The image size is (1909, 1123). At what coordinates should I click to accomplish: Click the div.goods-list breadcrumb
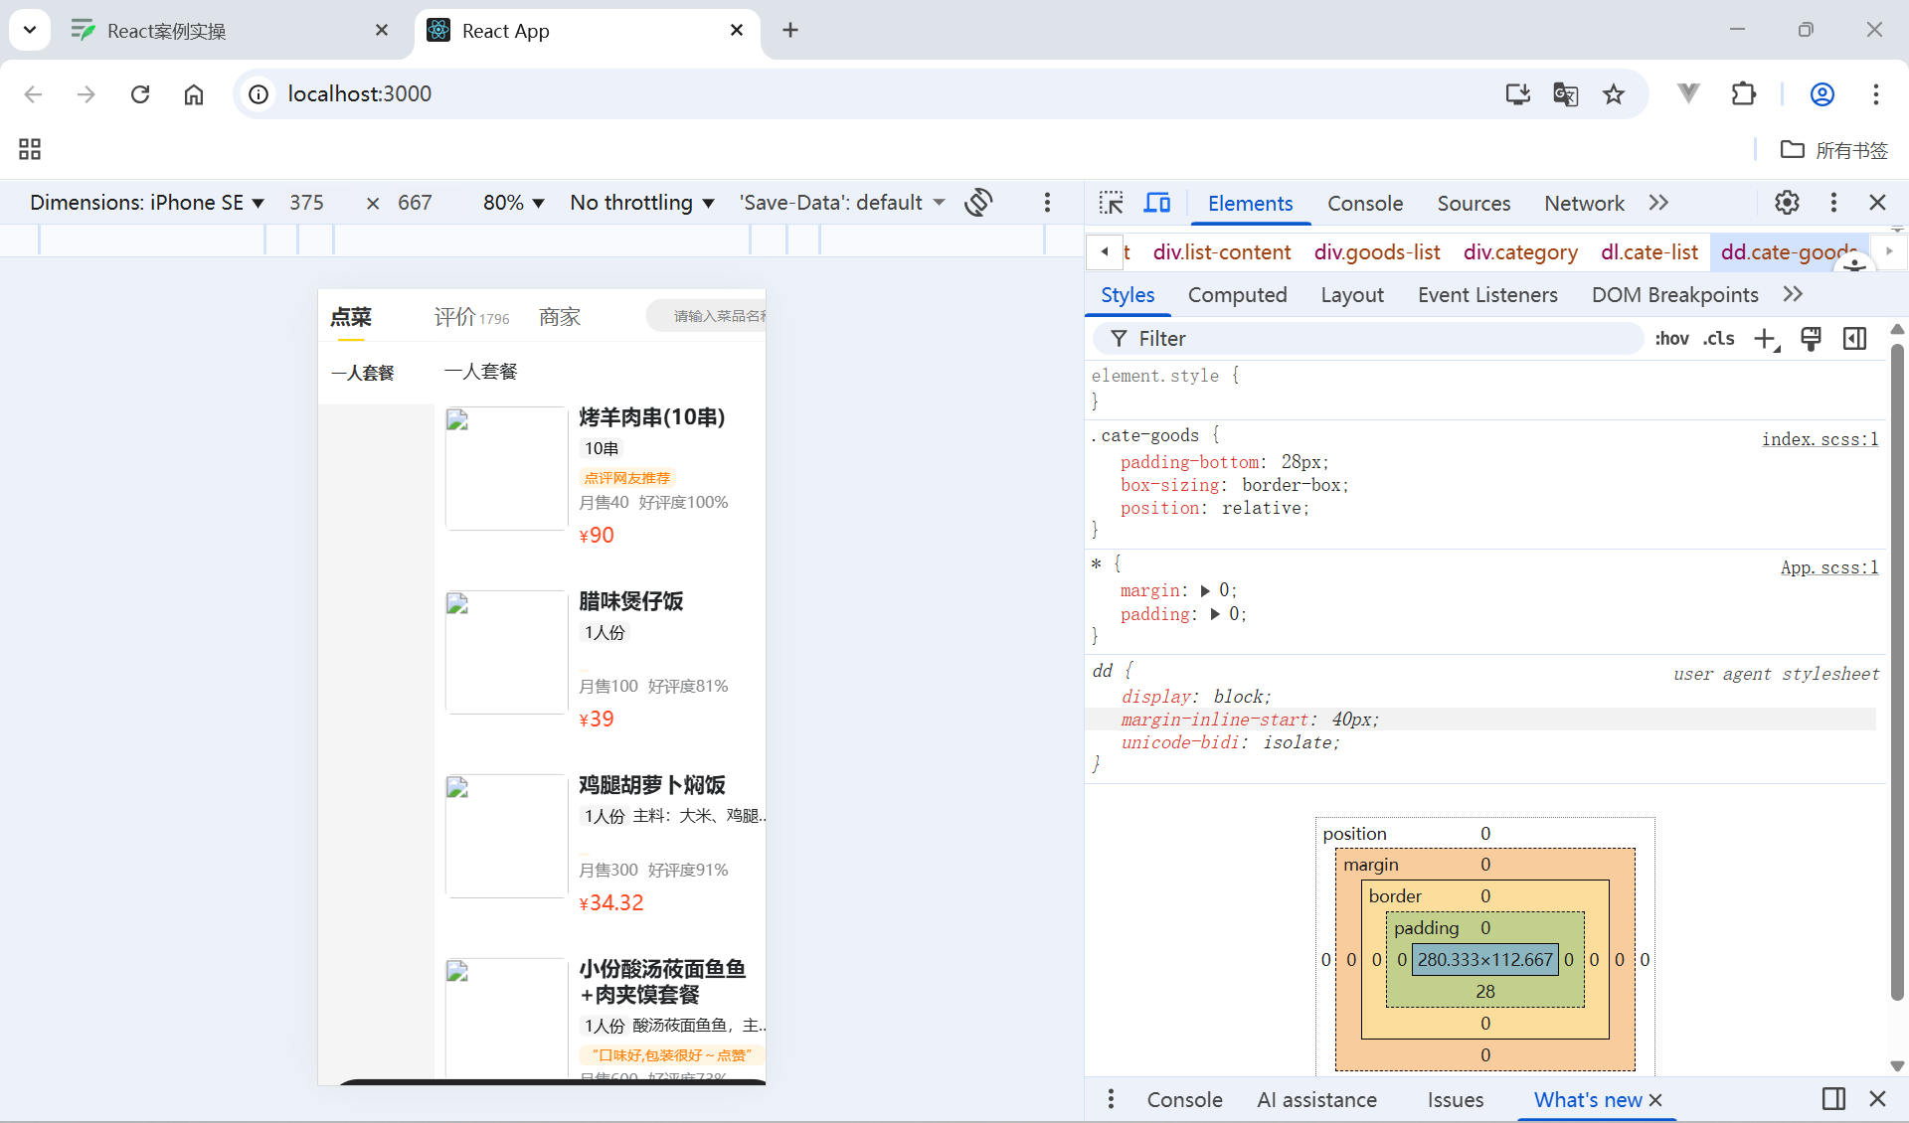[x=1376, y=252]
